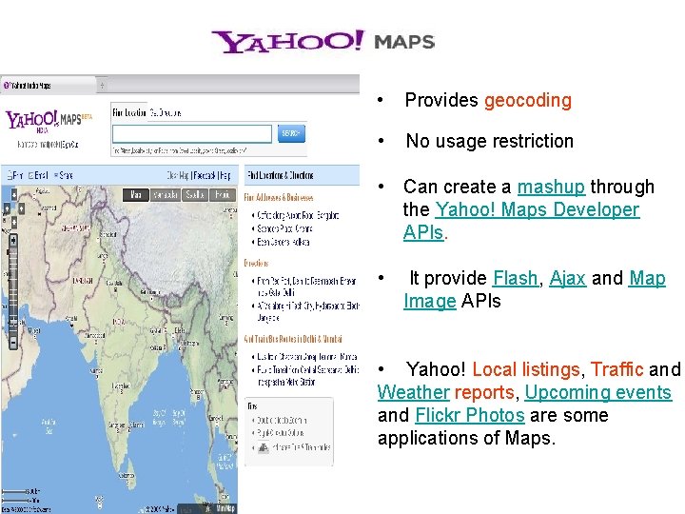685x514 pixels.
Task: Open Yahoo! Maps Developer APIs hyperlink
Action: 521,221
